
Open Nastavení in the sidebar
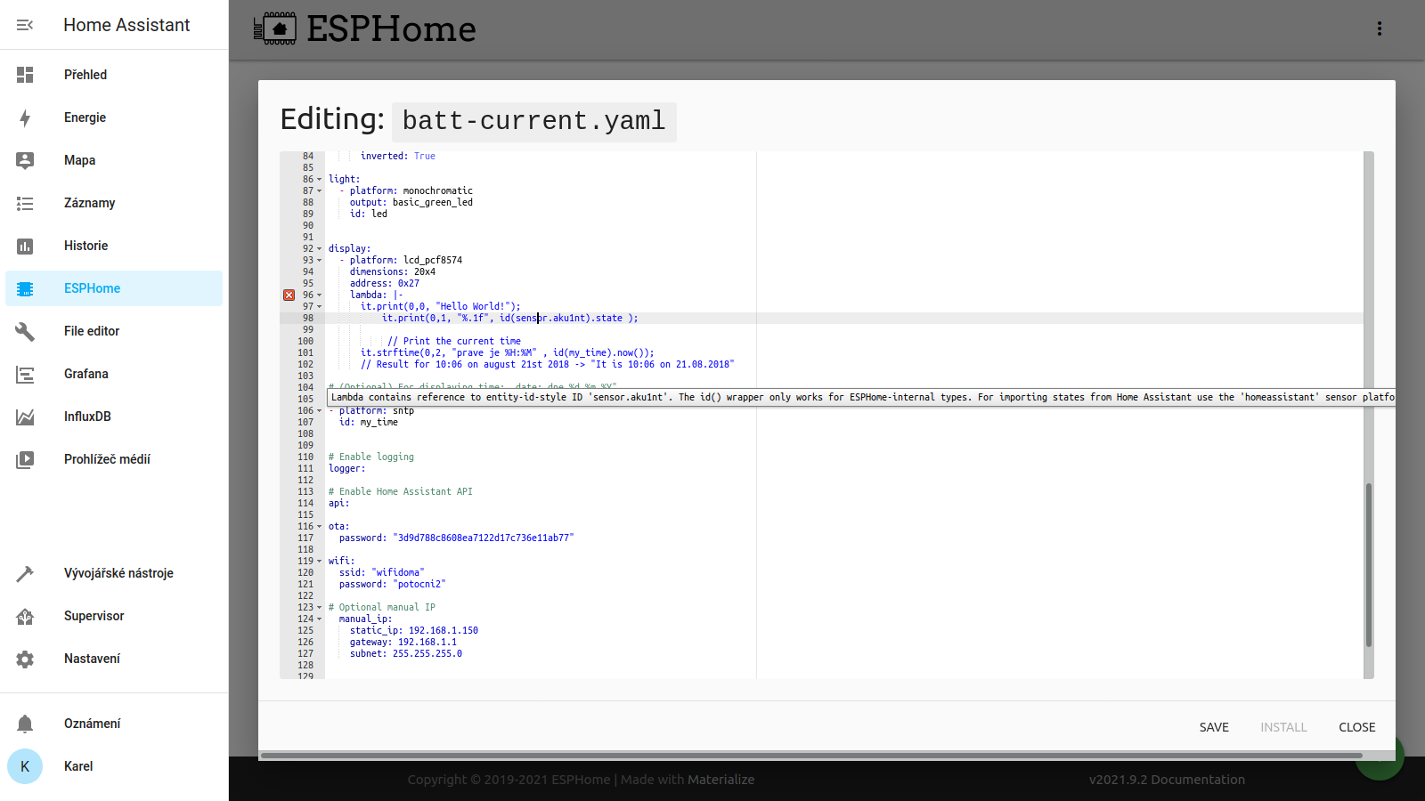point(114,659)
